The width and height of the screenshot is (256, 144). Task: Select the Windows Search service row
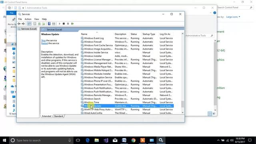(x=127, y=99)
